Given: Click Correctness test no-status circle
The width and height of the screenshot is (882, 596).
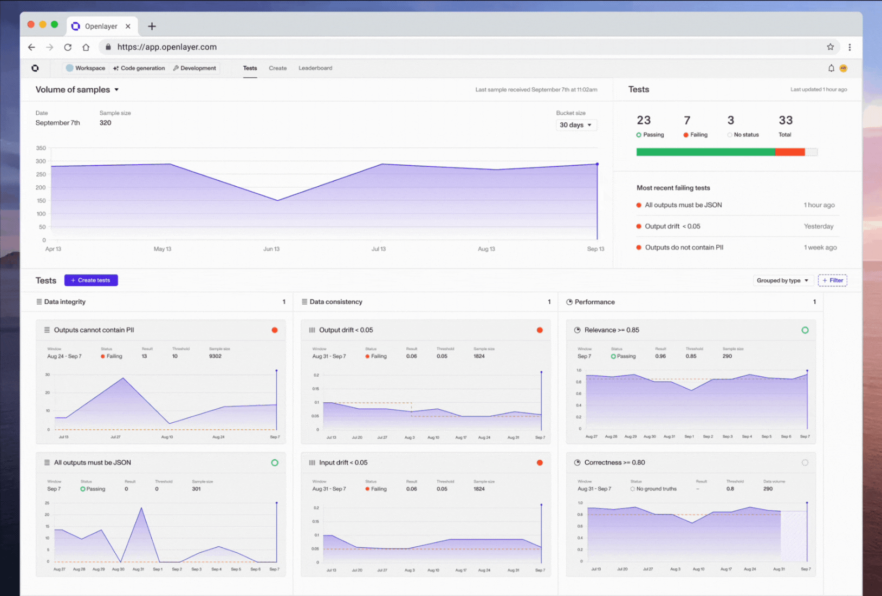Looking at the screenshot, I should pos(805,463).
